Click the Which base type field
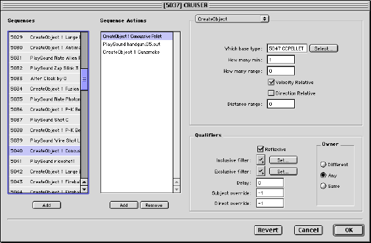Image resolution: width=371 pixels, height=243 pixels. [x=287, y=49]
